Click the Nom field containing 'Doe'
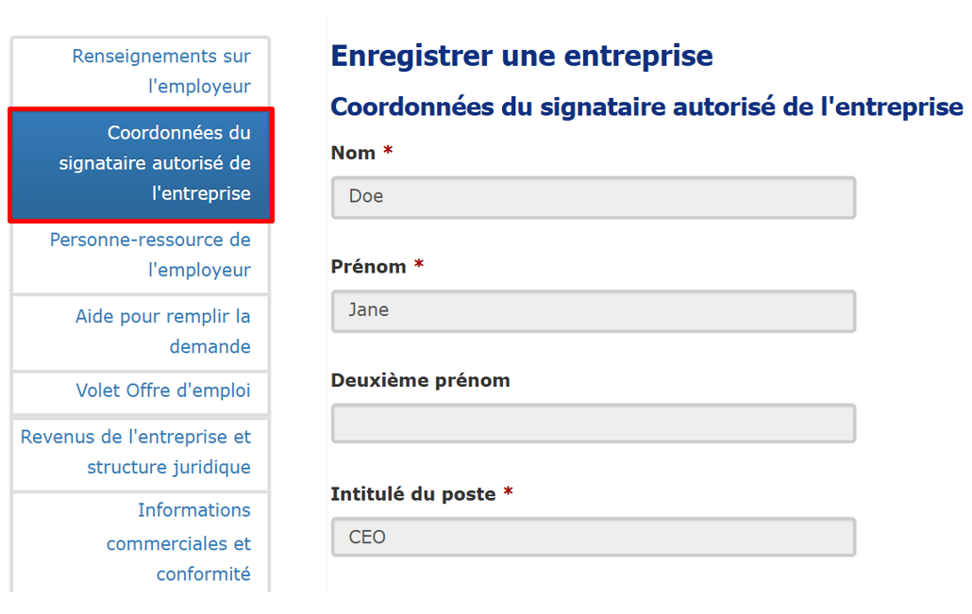The width and height of the screenshot is (972, 614). pyautogui.click(x=593, y=197)
